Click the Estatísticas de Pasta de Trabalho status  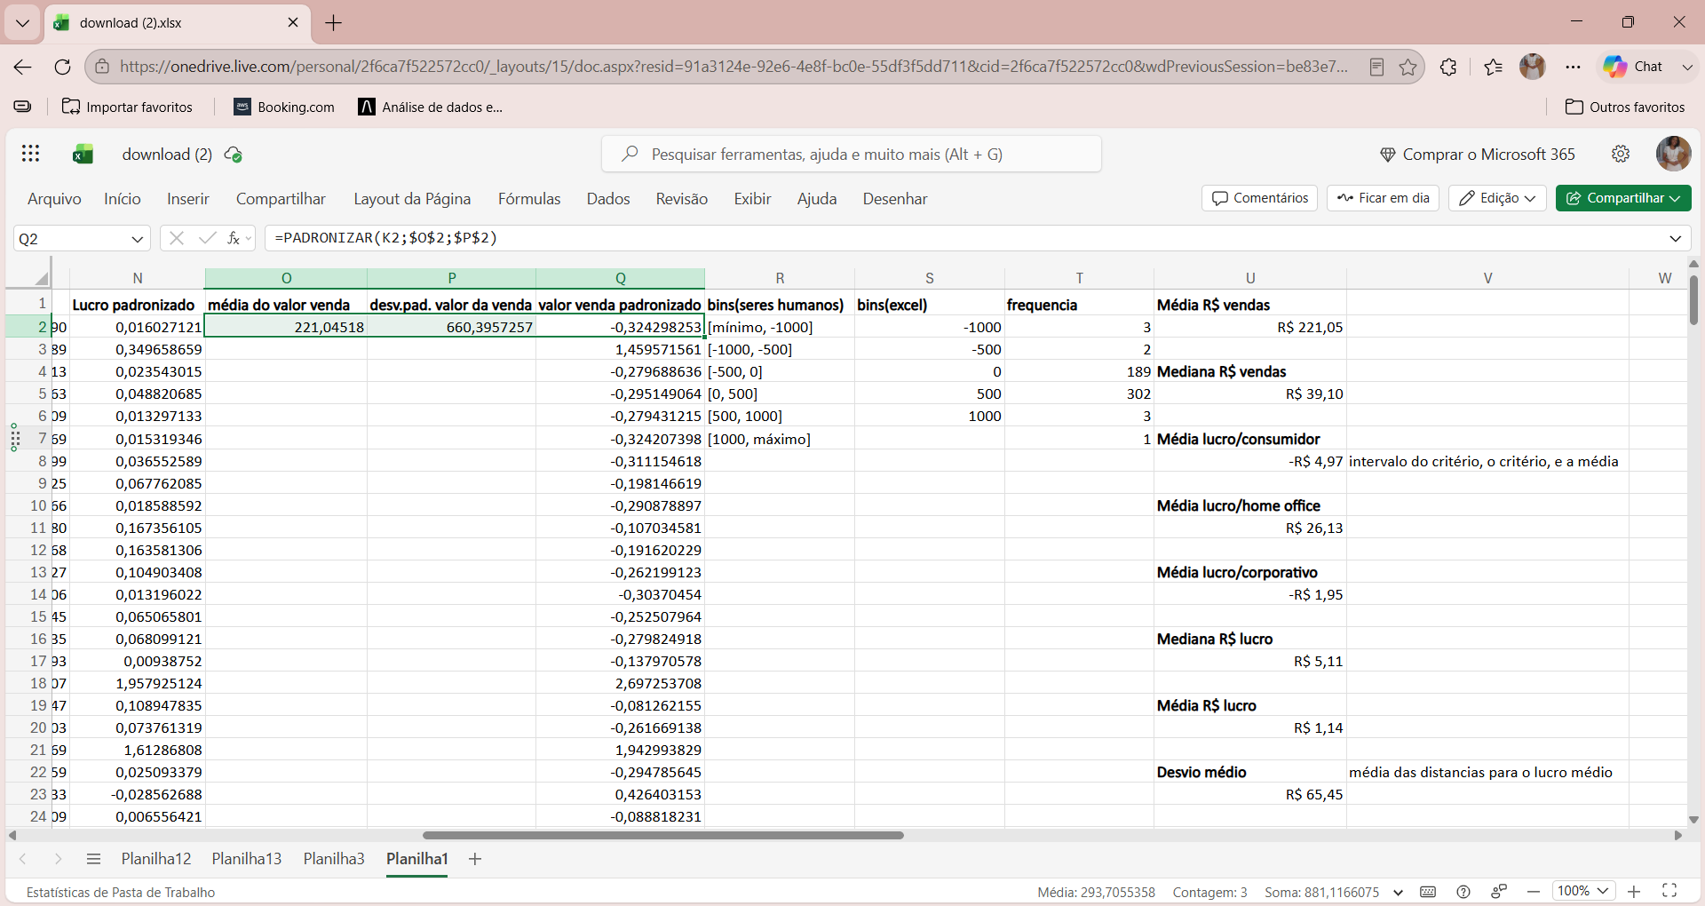[121, 893]
